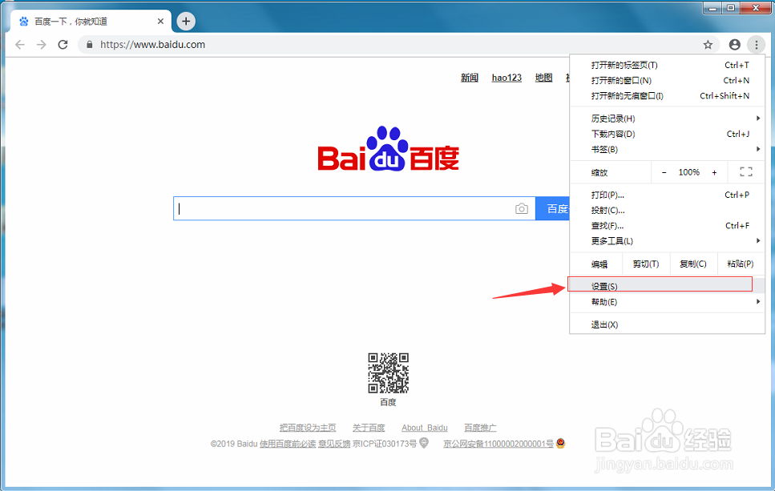Choose 退出(X) to quit Chrome
The height and width of the screenshot is (491, 775).
668,324
